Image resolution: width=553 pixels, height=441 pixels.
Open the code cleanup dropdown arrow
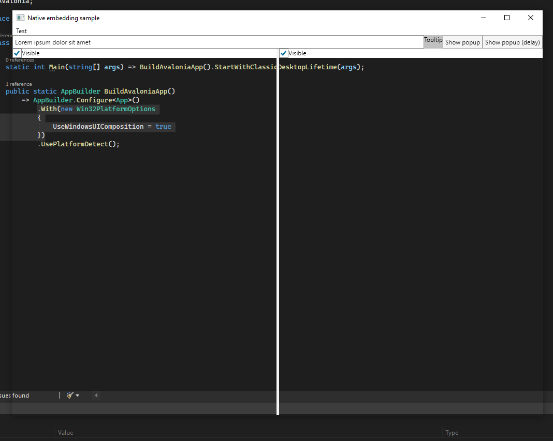coord(77,395)
